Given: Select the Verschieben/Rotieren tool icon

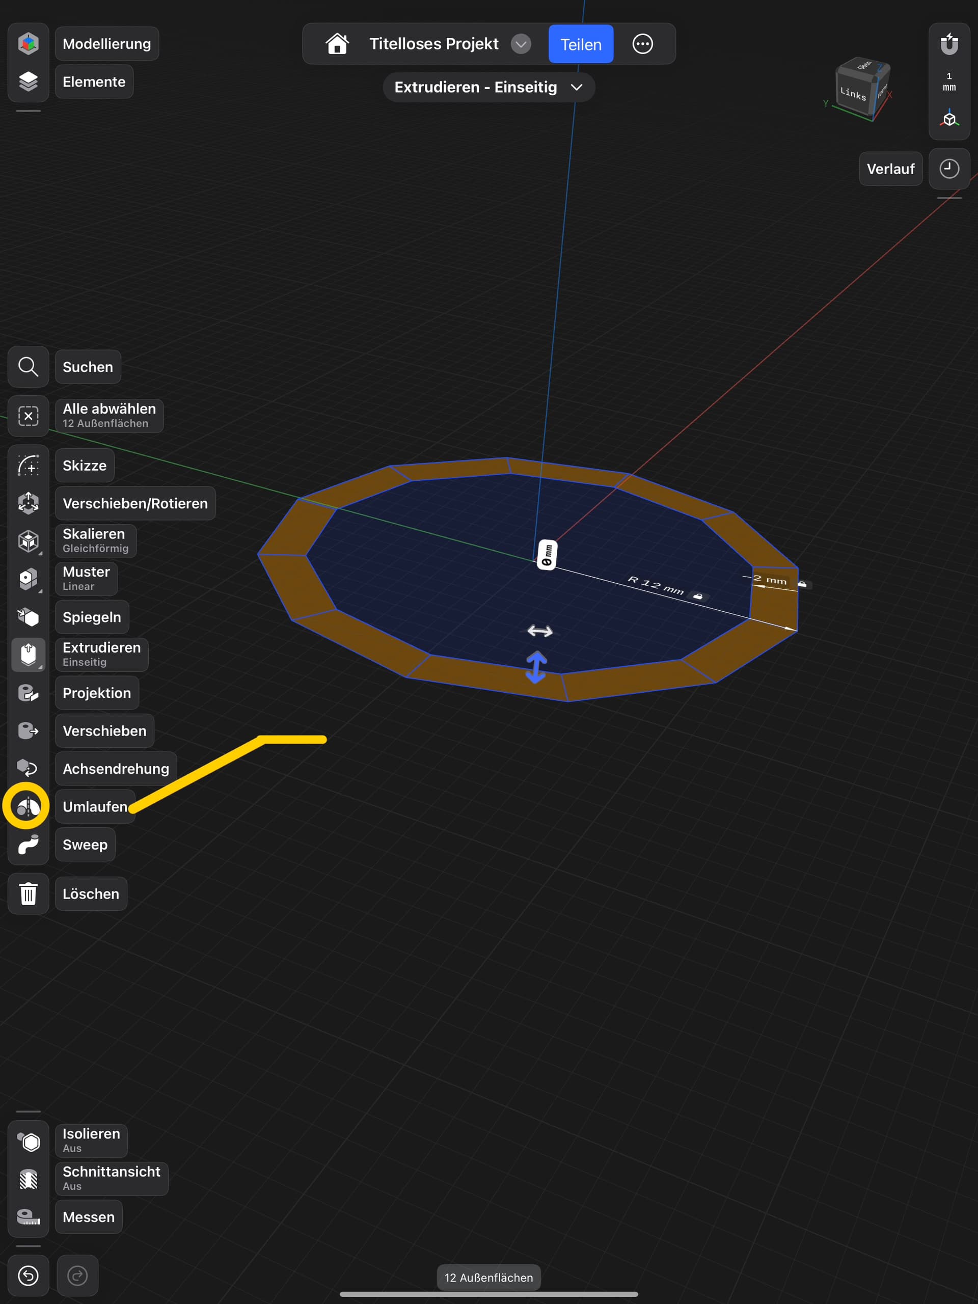Looking at the screenshot, I should [x=29, y=503].
